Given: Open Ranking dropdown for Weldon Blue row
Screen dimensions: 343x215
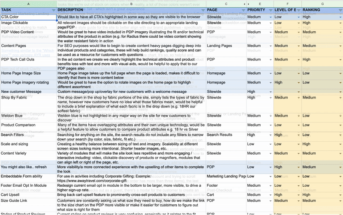Looking at the screenshot, I should (340, 116).
